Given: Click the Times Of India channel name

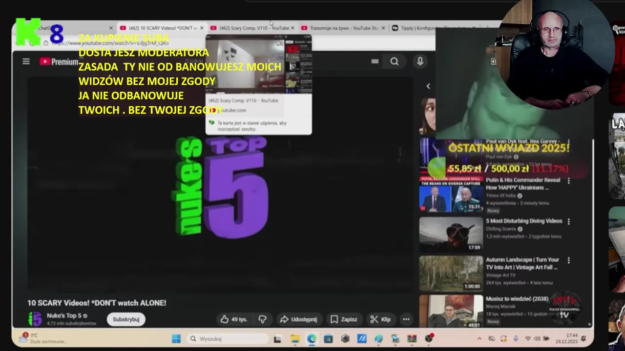Looking at the screenshot, I should click(501, 195).
